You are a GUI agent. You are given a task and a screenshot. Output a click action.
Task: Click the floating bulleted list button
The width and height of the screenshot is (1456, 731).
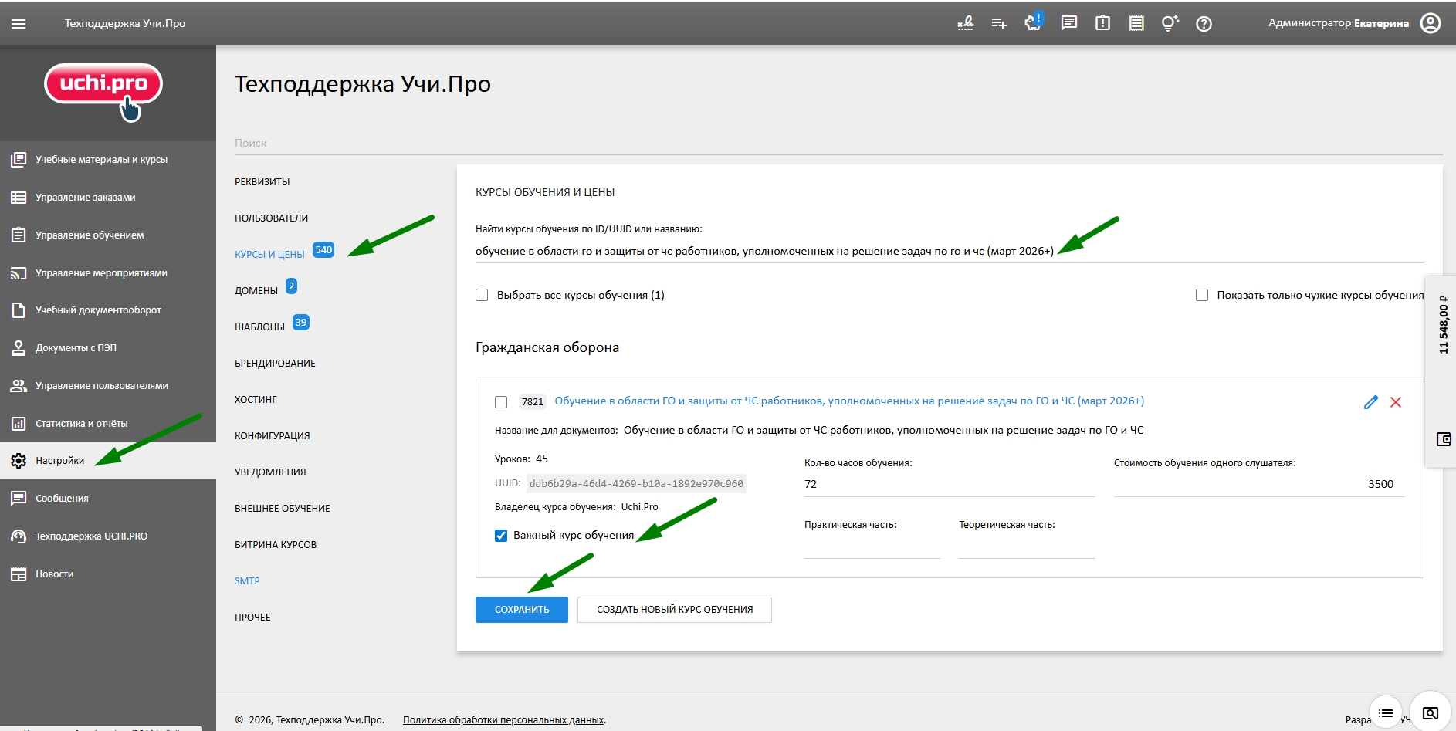click(x=1386, y=712)
